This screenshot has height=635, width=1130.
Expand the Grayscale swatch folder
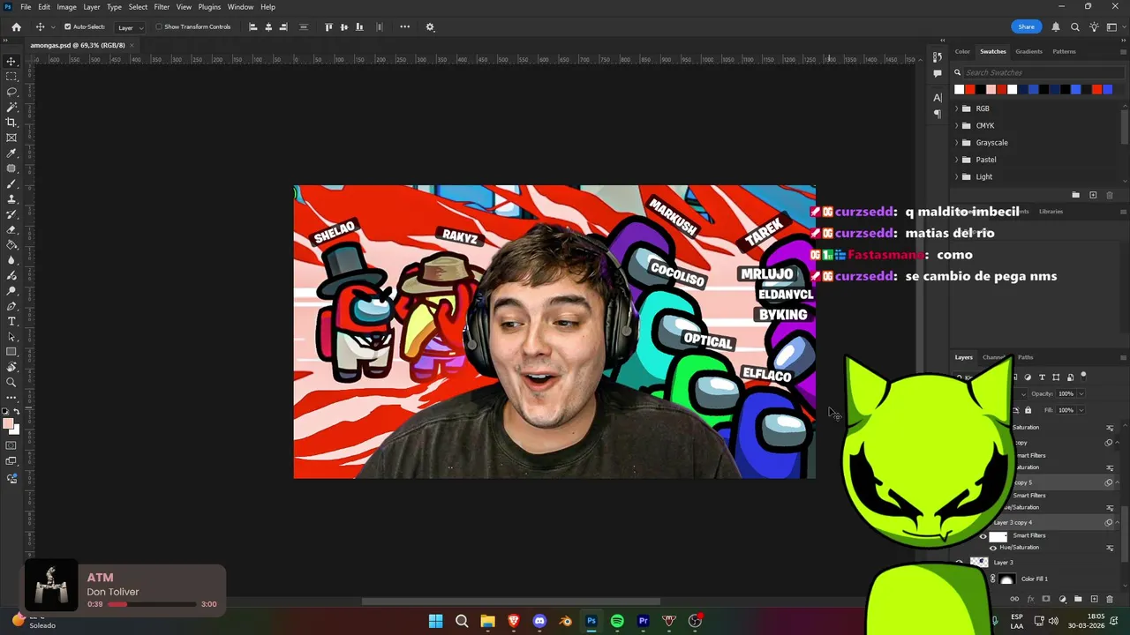click(x=957, y=143)
